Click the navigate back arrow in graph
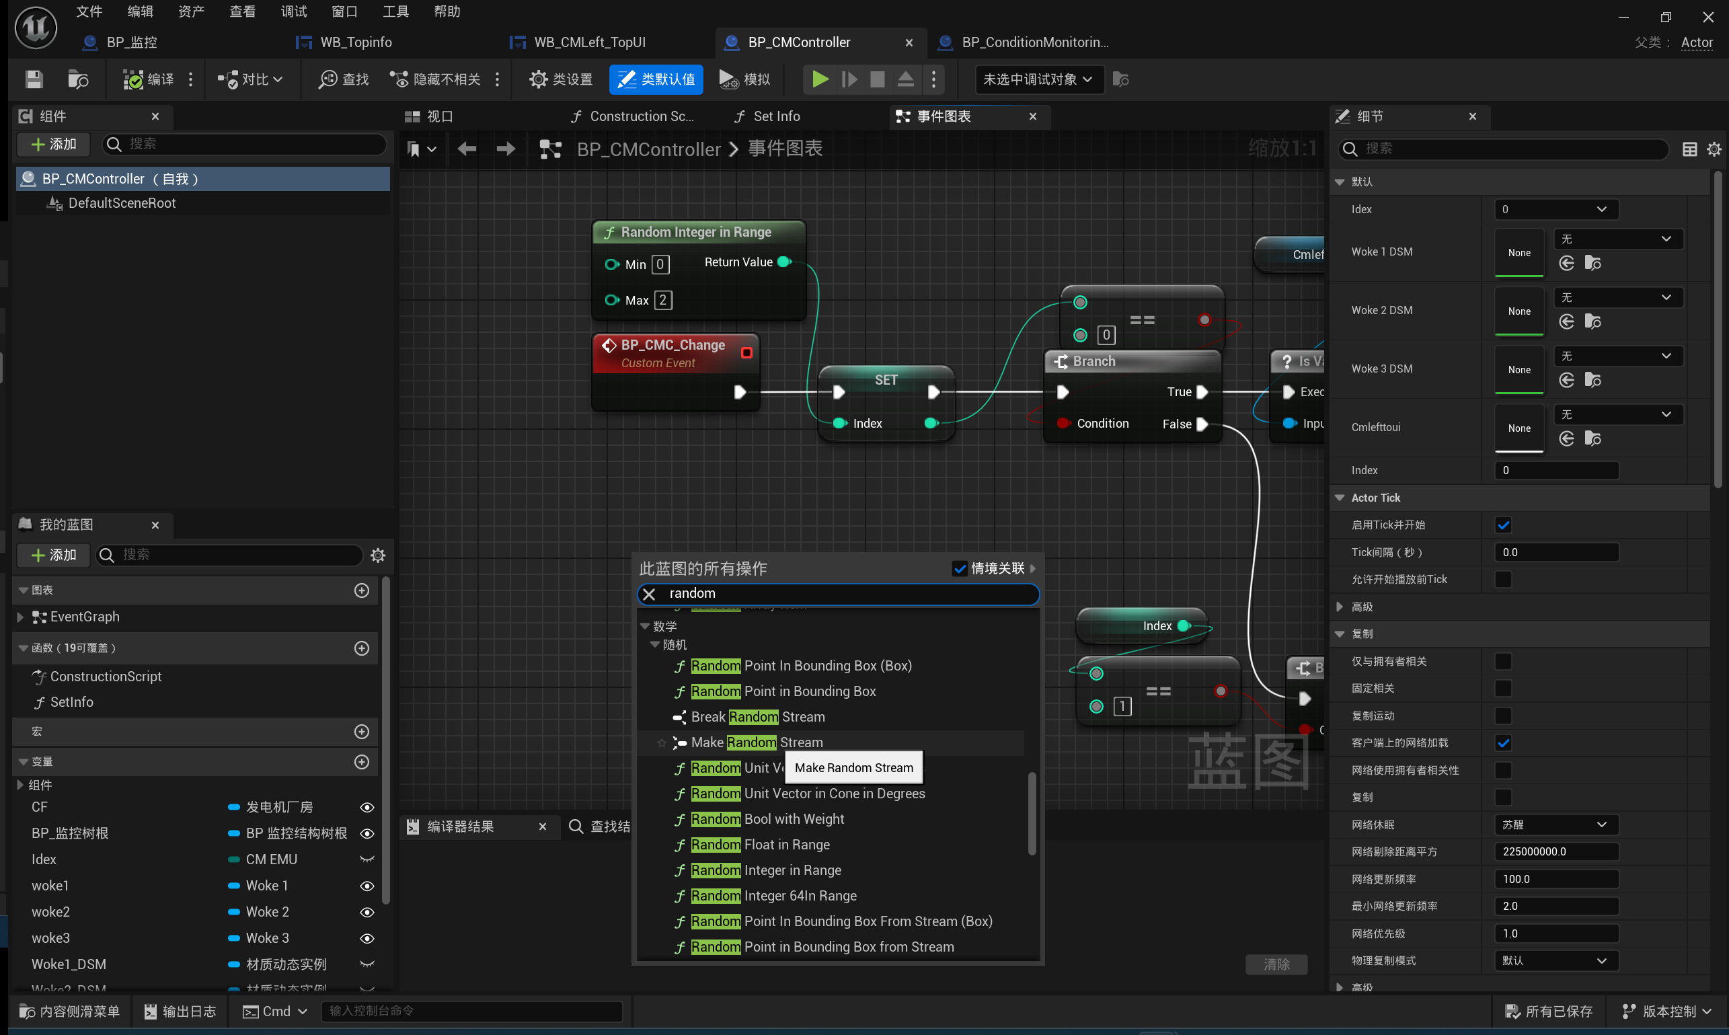This screenshot has height=1035, width=1729. [x=467, y=149]
